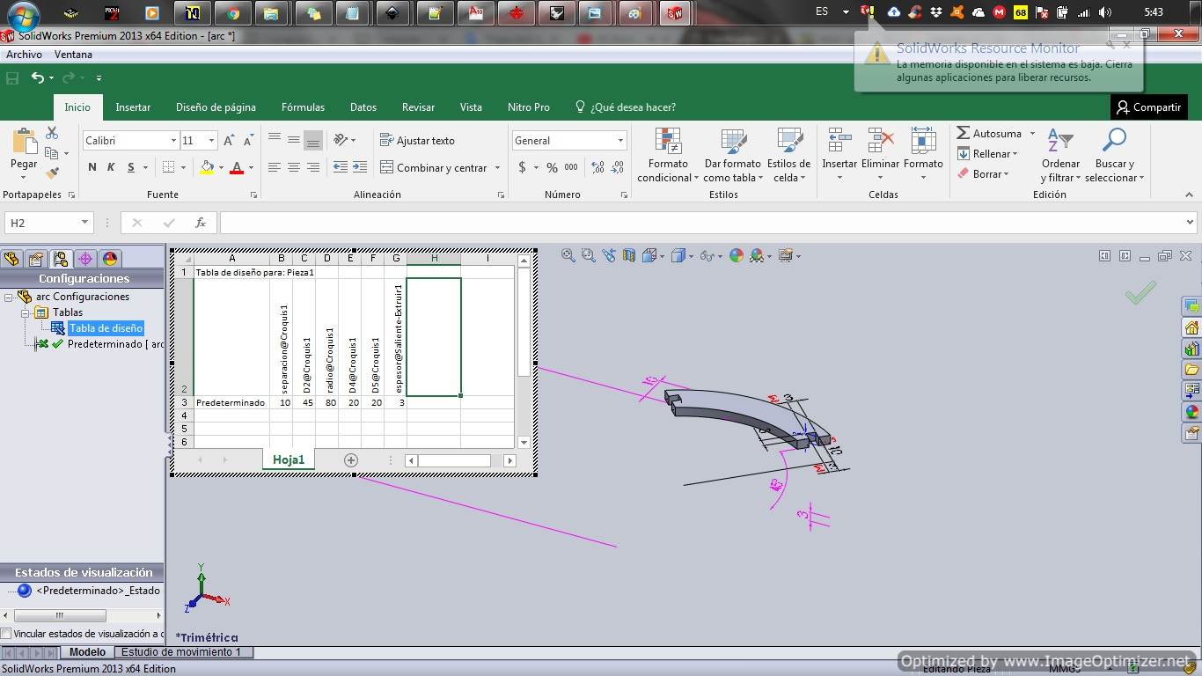
Task: Accept the design table with green checkmark
Action: [x=1140, y=292]
